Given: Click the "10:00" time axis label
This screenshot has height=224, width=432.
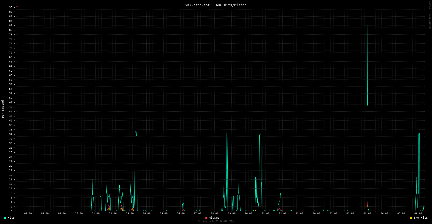Looking at the screenshot, I should click(x=79, y=214).
